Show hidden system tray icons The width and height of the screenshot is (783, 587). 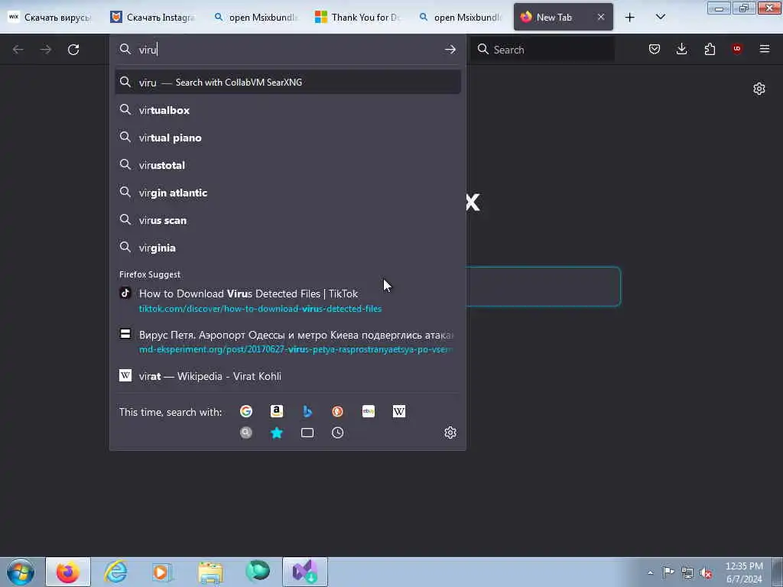click(x=650, y=572)
